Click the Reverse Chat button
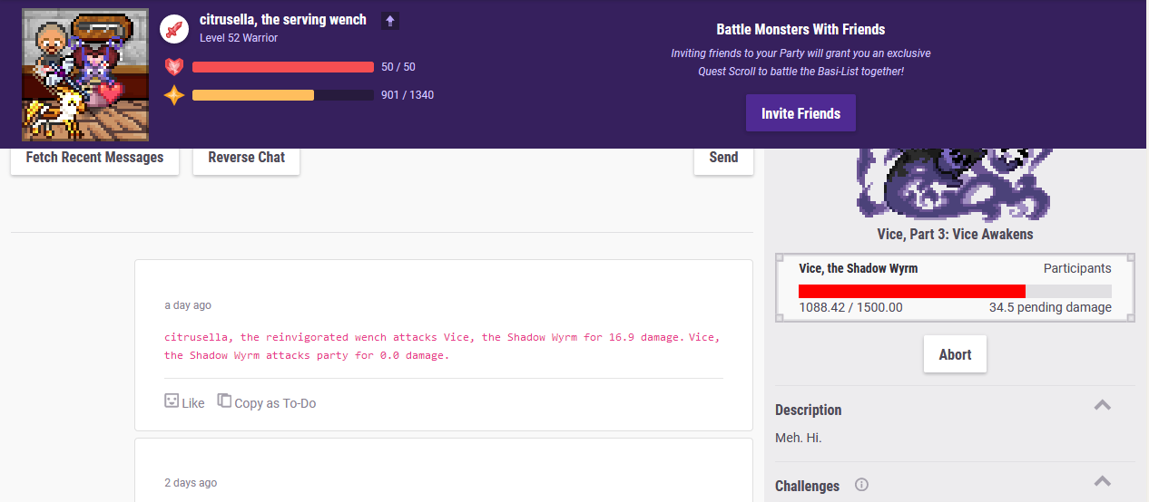 point(246,158)
